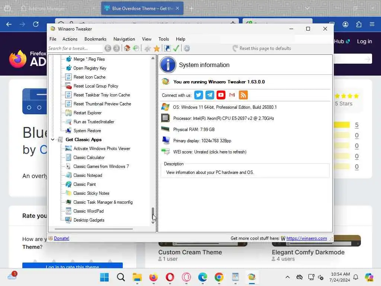Image resolution: width=381 pixels, height=286 pixels.
Task: Click the green checkmark toolbar icon
Action: [176, 48]
